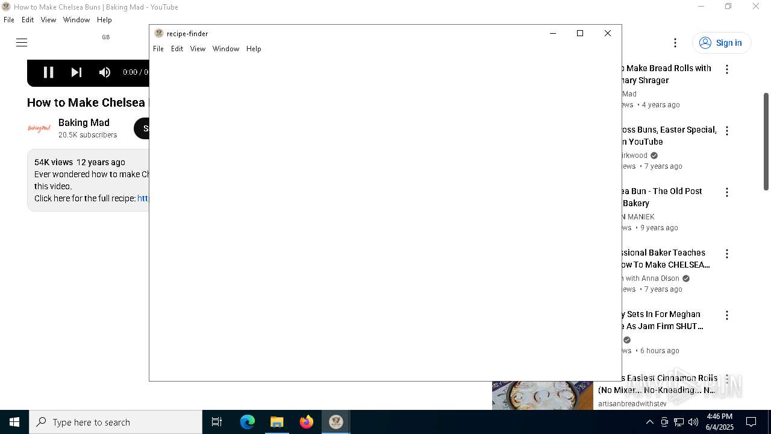Click the YouTube page vertical scrollbar
Screen dimensions: 771x434
(x=766, y=142)
